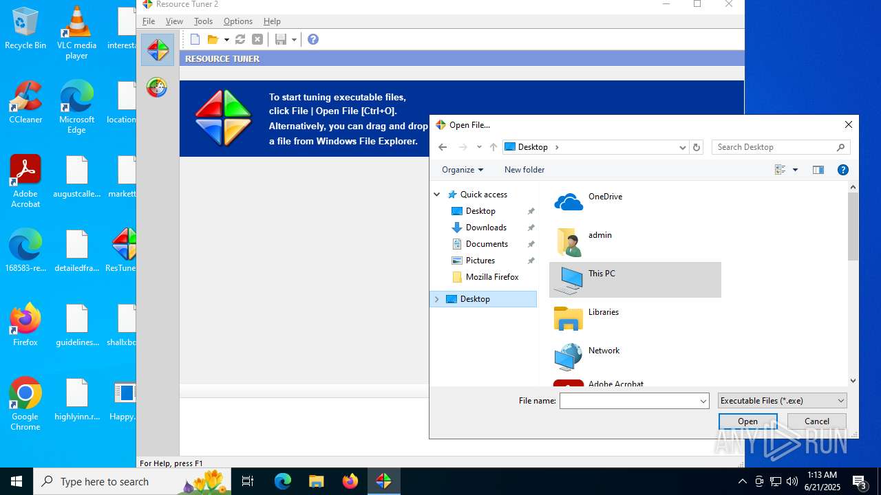Select VLC media player desktop shortcut
The image size is (881, 495).
pyautogui.click(x=76, y=33)
